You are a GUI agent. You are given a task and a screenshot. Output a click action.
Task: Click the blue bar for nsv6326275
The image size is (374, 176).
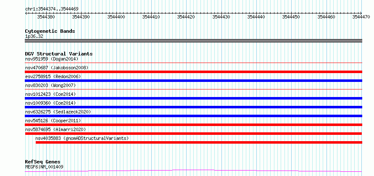[x=193, y=116]
